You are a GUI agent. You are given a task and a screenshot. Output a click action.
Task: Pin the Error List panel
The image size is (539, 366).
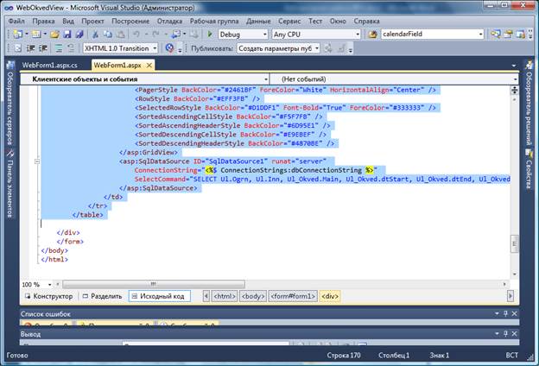(x=506, y=315)
